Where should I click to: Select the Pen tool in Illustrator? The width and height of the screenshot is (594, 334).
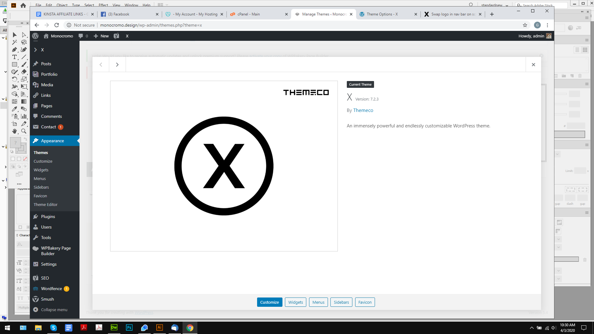coord(15,49)
